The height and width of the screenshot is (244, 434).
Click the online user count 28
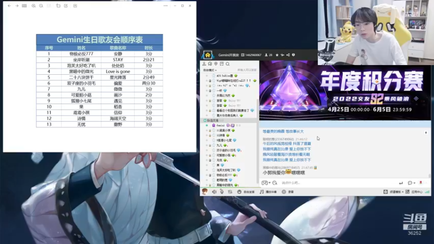pos(269,55)
